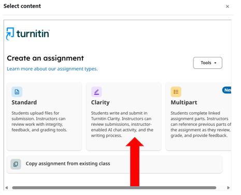
Task: Click the Multipart card description text
Action: 201,124
